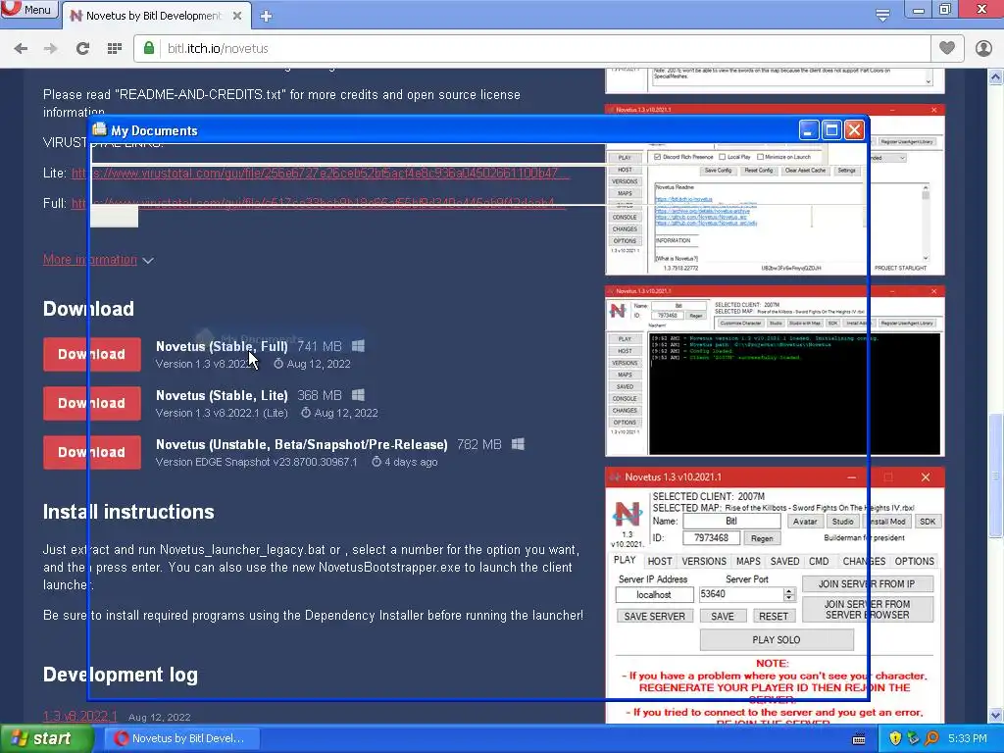Viewport: 1004px width, 753px height.
Task: Download Novetus (Stable, Full)
Action: point(92,354)
